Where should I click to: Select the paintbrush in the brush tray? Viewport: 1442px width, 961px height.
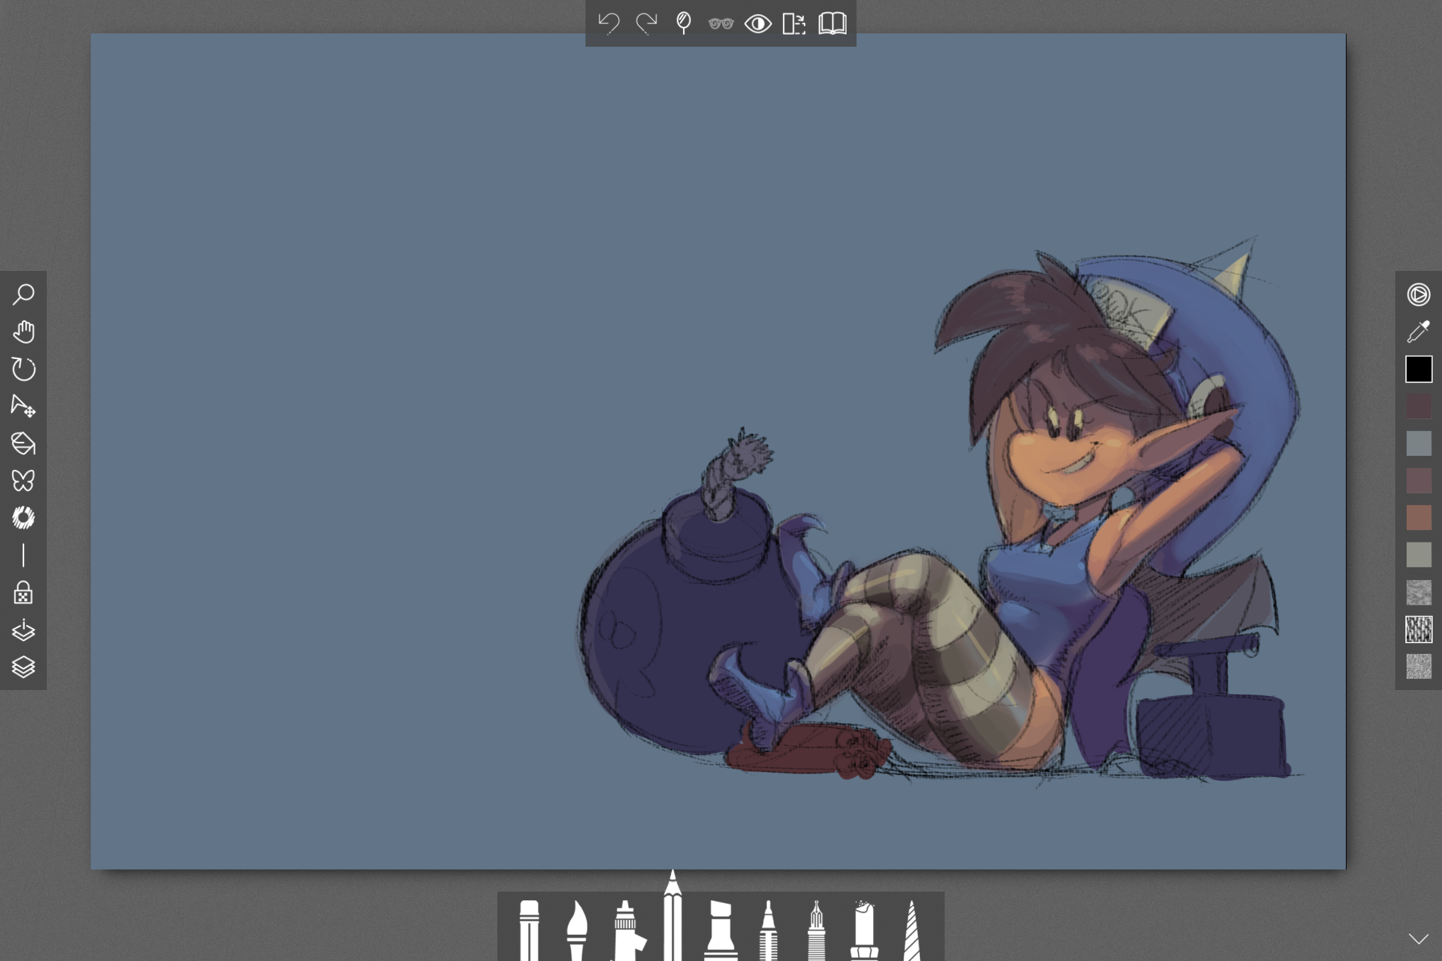tap(577, 931)
